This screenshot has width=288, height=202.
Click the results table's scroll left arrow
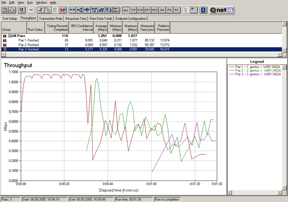click(3, 54)
